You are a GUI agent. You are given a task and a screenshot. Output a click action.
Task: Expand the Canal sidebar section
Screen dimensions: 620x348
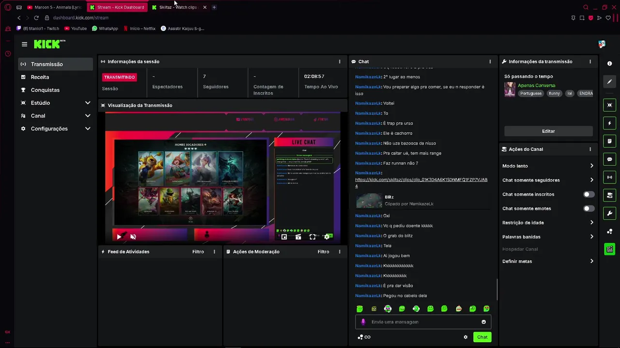point(56,116)
